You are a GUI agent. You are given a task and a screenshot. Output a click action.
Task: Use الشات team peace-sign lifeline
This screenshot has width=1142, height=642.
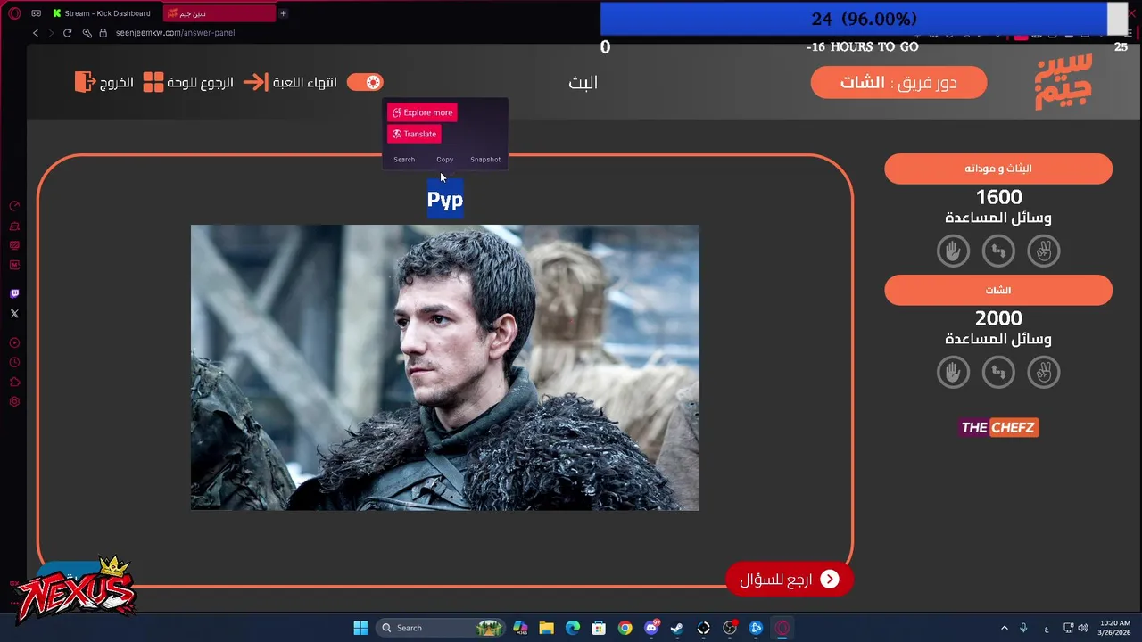pos(1044,372)
